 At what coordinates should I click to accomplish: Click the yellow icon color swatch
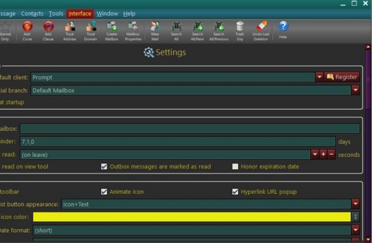pyautogui.click(x=191, y=217)
